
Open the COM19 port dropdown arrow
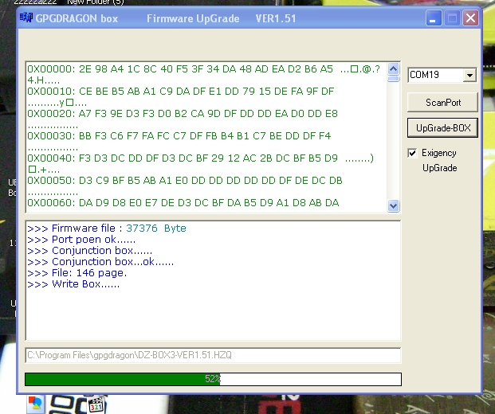(469, 75)
